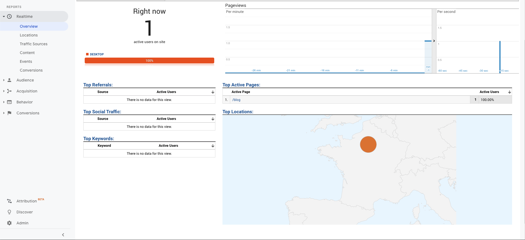
Task: Collapse the sidebar with the left chevron
Action: (x=63, y=235)
